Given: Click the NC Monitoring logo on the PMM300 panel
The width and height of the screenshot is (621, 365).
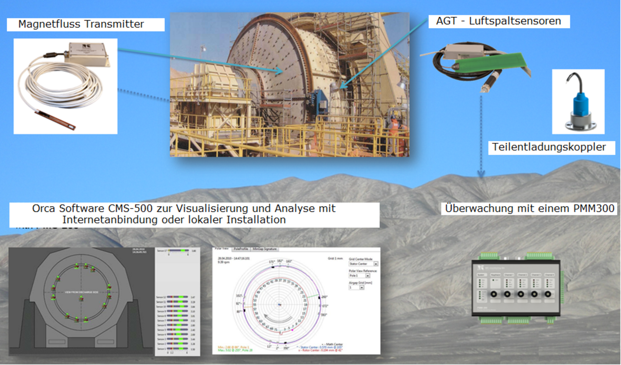Looking at the screenshot, I should [481, 268].
